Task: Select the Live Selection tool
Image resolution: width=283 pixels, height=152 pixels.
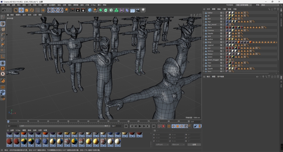Action: 16,10
